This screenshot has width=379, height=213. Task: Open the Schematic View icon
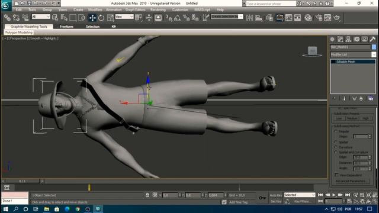click(297, 18)
